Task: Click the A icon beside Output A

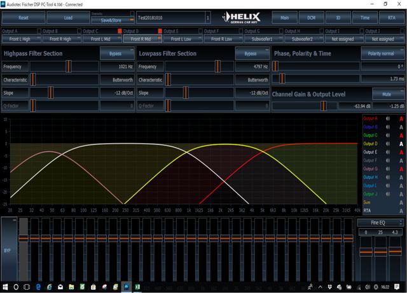Action: (401, 118)
